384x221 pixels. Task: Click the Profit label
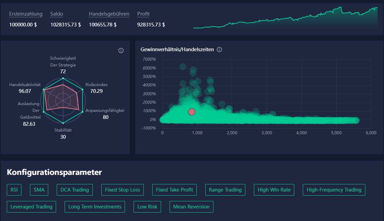pos(143,14)
